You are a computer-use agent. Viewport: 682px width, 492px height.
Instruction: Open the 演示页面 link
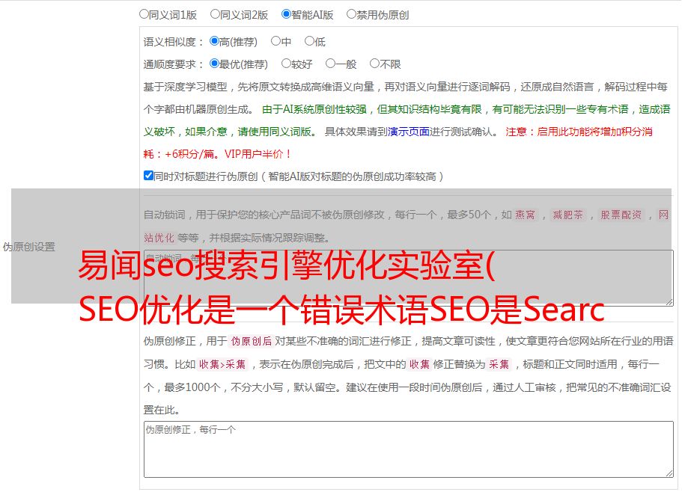(x=408, y=132)
